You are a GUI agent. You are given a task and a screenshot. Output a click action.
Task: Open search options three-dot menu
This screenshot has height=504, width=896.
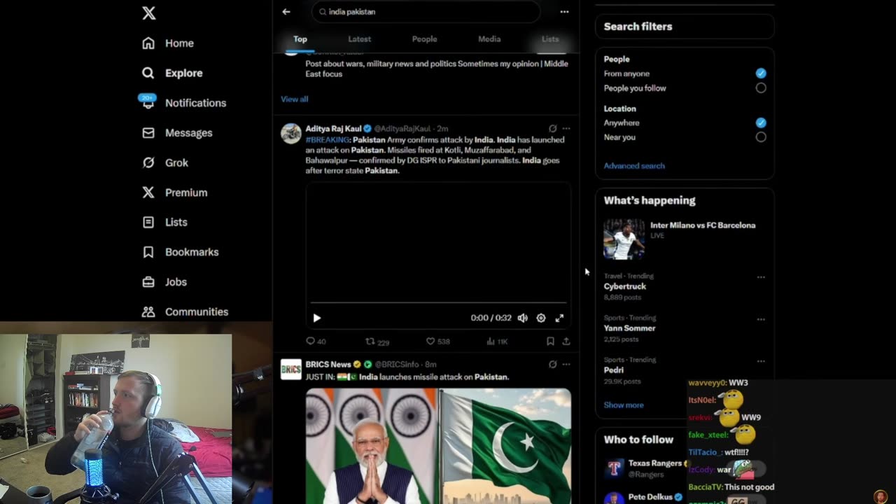pyautogui.click(x=564, y=12)
